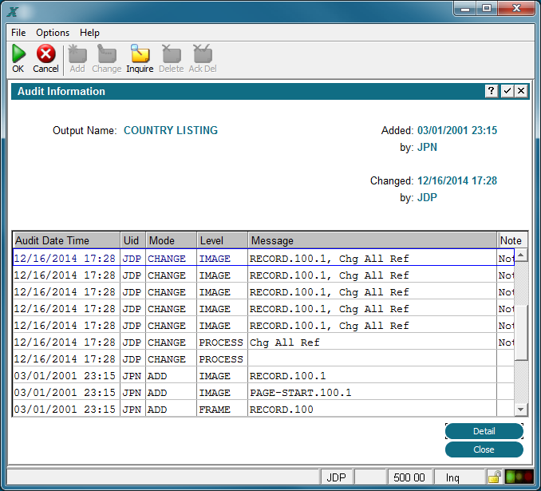Open the Options menu

click(53, 33)
